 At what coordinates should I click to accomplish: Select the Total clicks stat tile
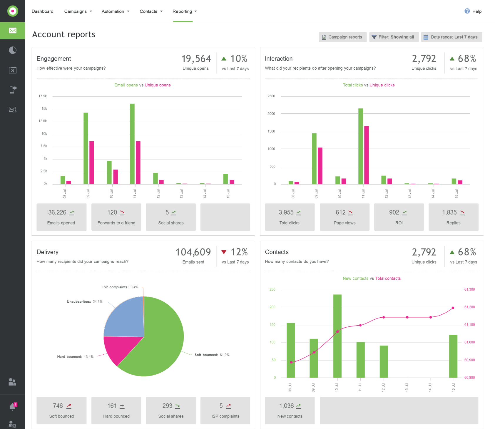click(290, 217)
